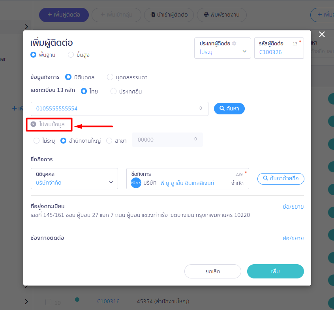Click the import icon นำเข้าผู้ติดต่อ

coord(153,15)
